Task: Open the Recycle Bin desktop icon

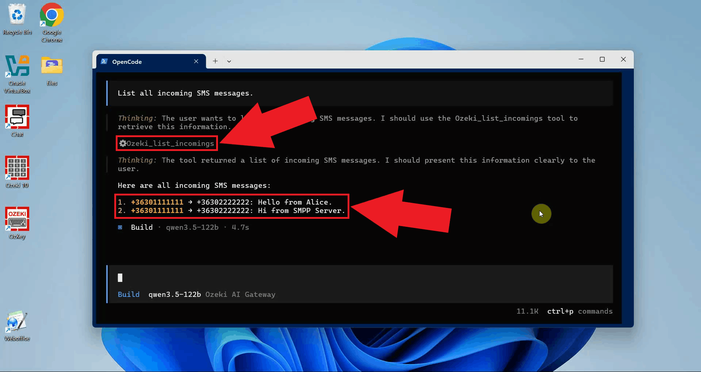Action: [x=17, y=19]
